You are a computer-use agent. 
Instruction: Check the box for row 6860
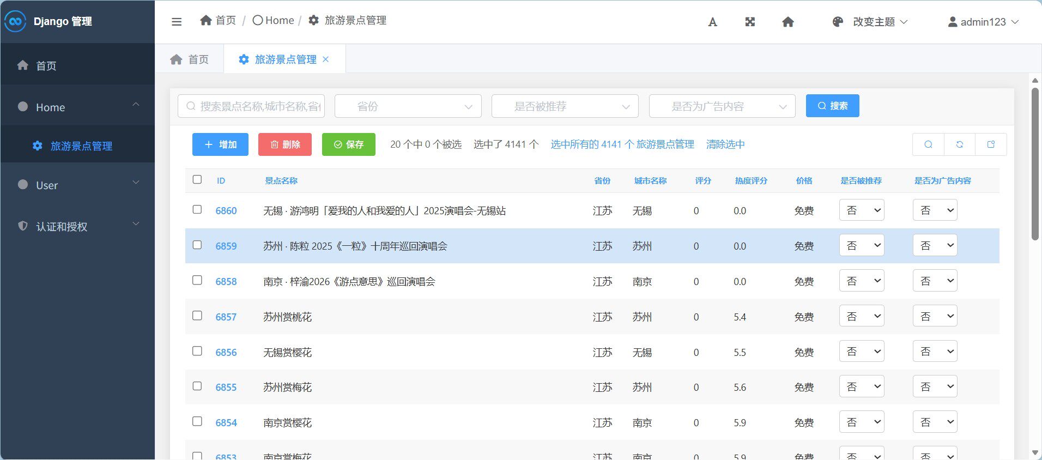tap(197, 209)
